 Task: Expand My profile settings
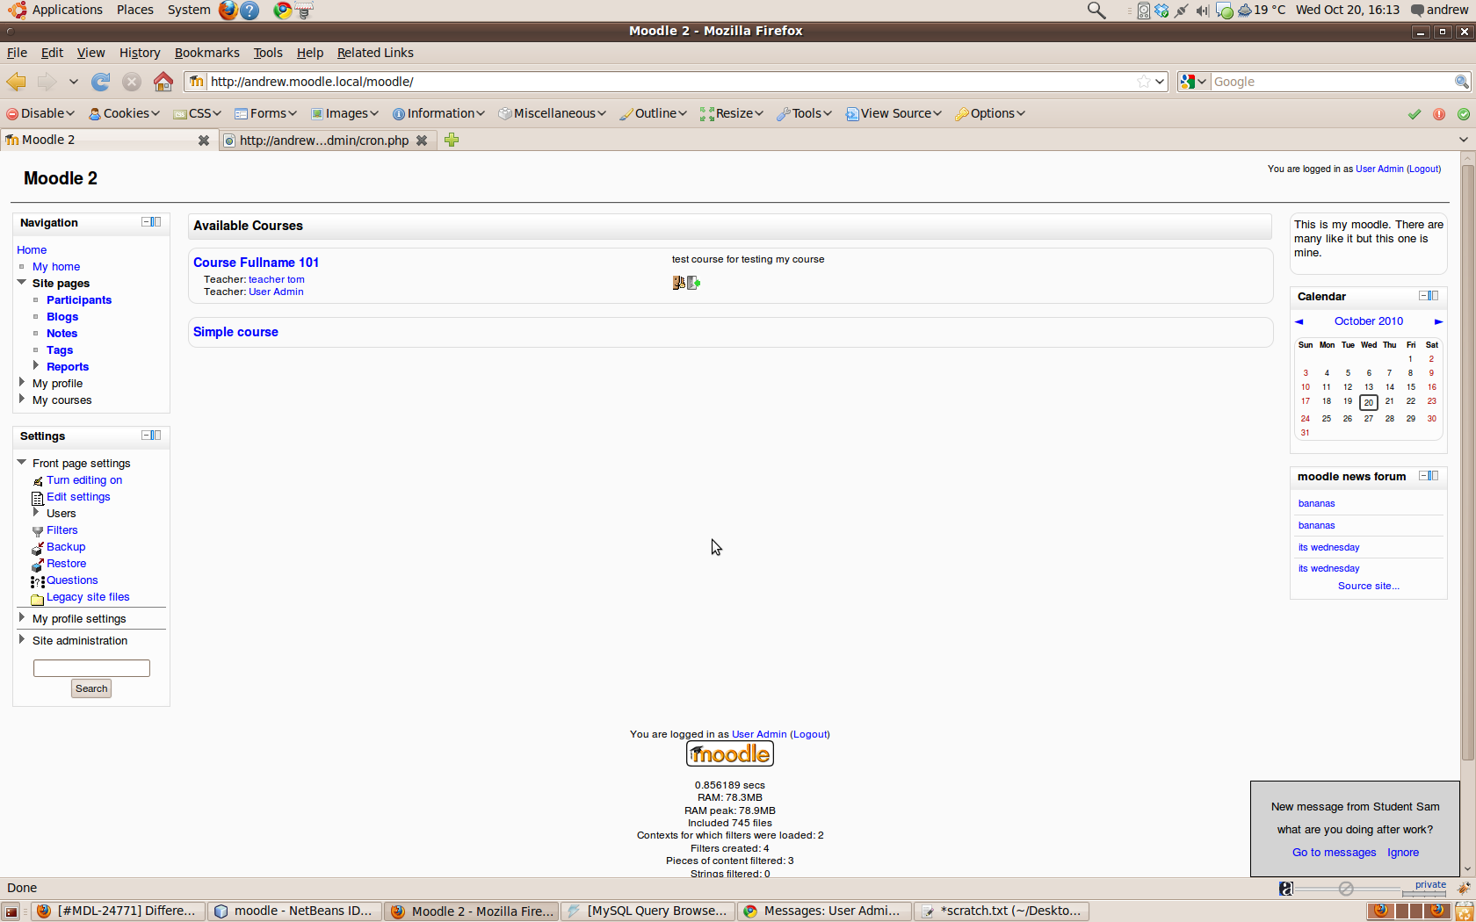[22, 617]
